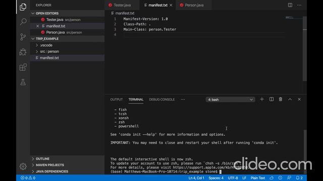Open Tester.java from Open Editors list
The width and height of the screenshot is (323, 181).
tap(68, 20)
